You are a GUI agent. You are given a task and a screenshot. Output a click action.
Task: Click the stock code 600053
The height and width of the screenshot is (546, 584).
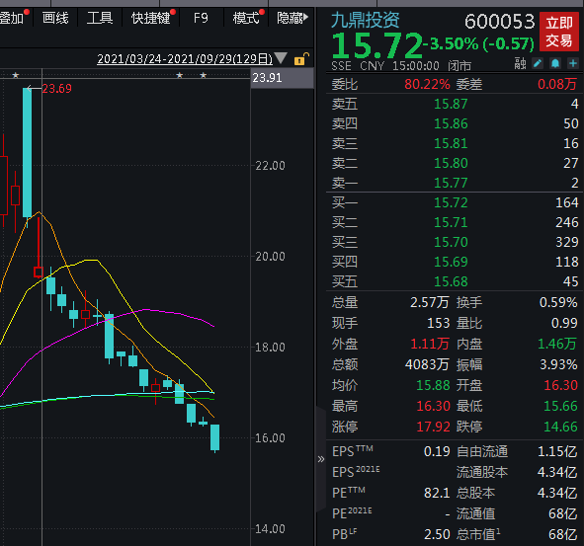pyautogui.click(x=500, y=22)
